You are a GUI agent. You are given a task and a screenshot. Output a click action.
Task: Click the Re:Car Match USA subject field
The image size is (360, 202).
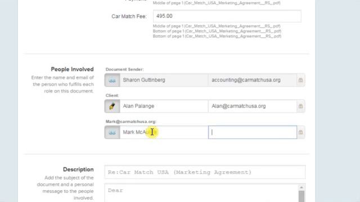tap(205, 172)
